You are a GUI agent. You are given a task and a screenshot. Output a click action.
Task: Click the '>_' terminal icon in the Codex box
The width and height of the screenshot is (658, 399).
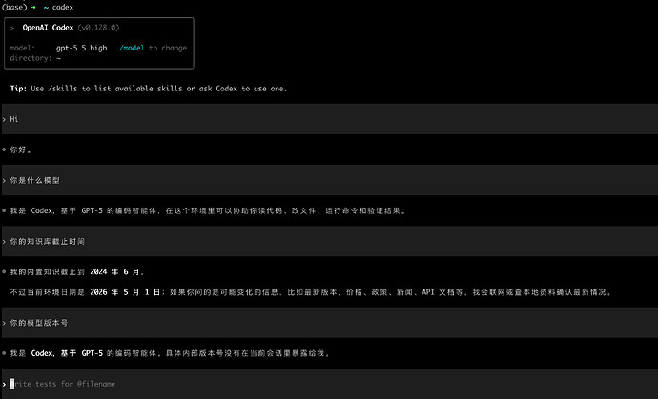click(14, 28)
